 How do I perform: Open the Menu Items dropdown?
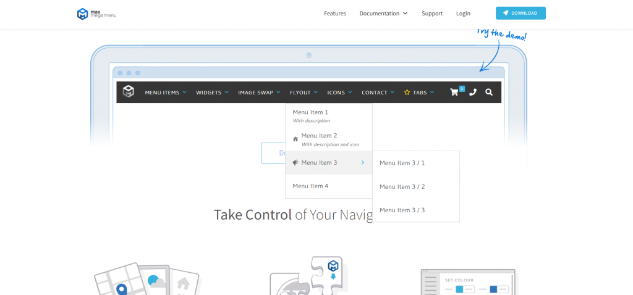(x=165, y=93)
